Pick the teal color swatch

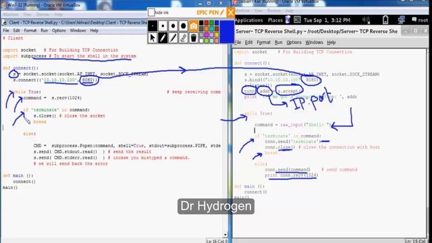pyautogui.click(x=211, y=28)
